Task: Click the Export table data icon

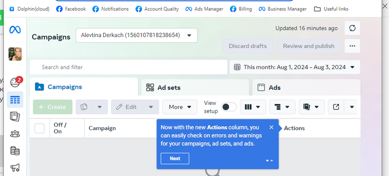Action: [336, 107]
